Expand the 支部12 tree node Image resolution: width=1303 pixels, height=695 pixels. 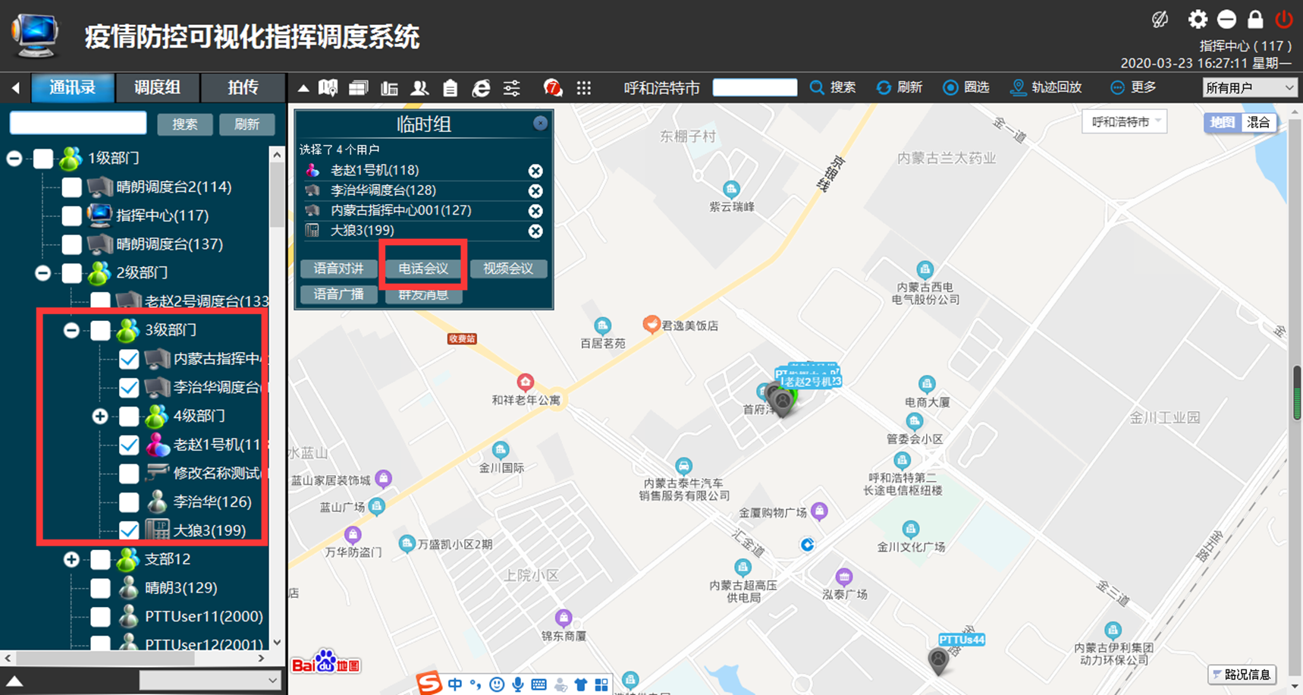pyautogui.click(x=71, y=559)
